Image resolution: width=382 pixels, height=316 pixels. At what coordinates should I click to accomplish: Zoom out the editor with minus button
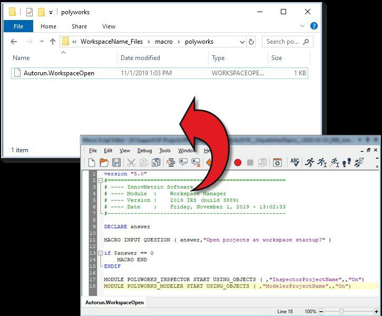[x=321, y=311]
